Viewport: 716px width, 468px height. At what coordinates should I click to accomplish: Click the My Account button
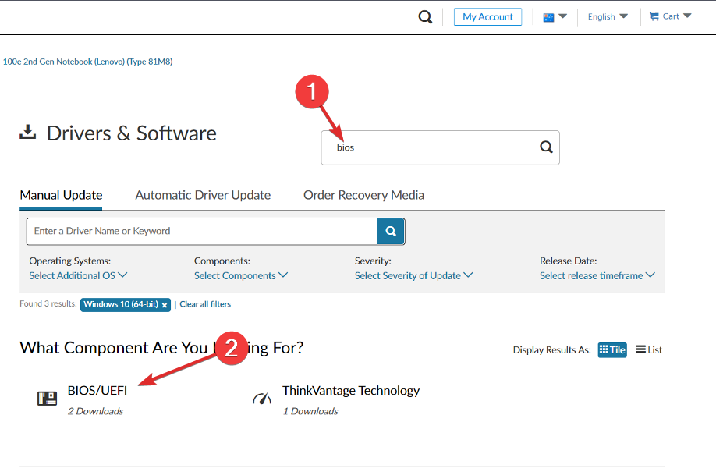[x=487, y=16]
